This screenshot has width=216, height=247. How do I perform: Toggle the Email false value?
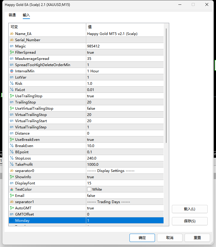coord(125,195)
